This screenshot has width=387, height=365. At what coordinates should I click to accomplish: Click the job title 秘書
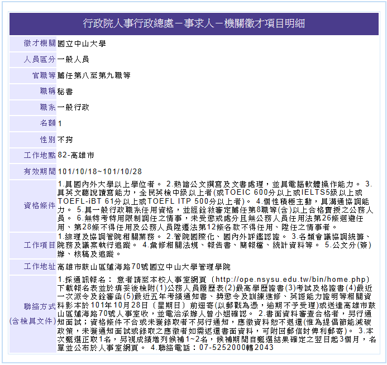click(x=65, y=92)
